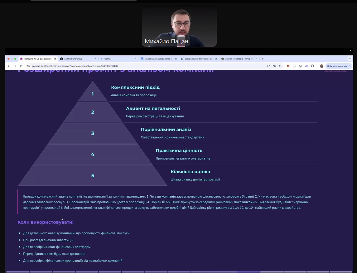Image resolution: width=357 pixels, height=273 pixels.
Task: Click pyramid level 3
Action: (93, 133)
